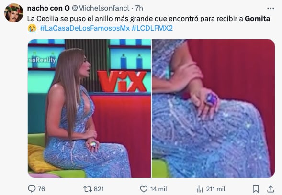
Task: Open the @Michelsonfancl handle link
Action: [x=101, y=8]
